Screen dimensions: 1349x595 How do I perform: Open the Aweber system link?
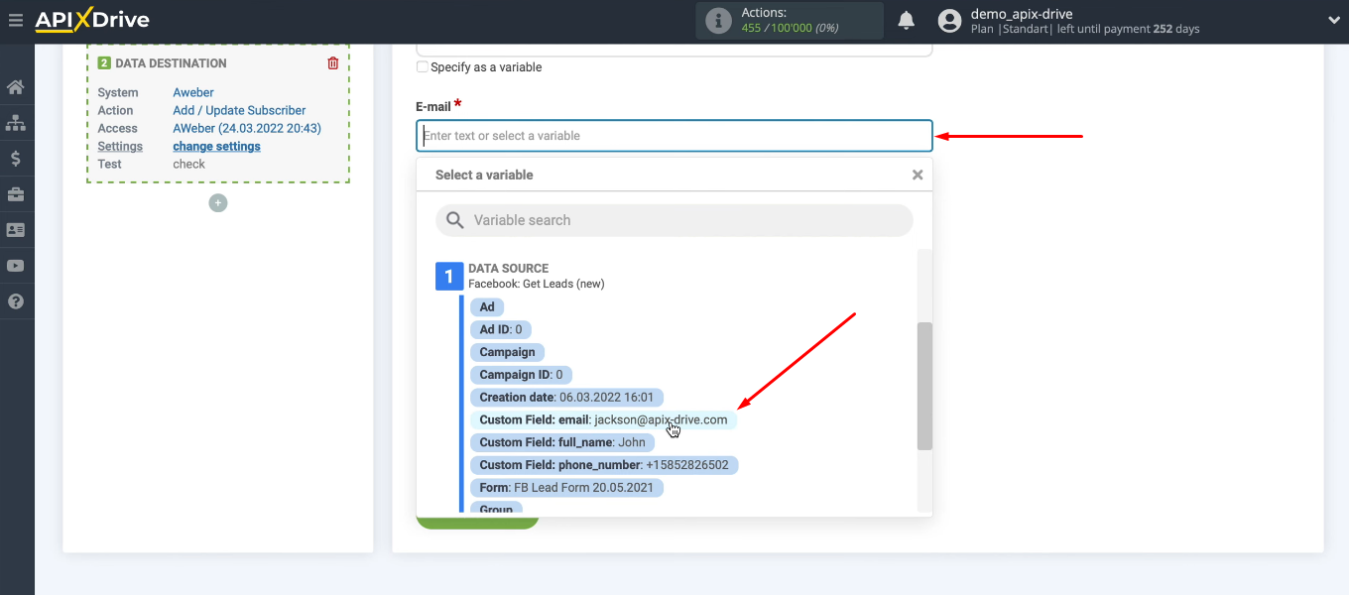pos(192,92)
